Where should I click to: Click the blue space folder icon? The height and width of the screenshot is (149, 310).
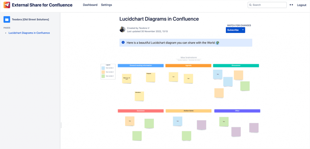[x=7, y=19]
